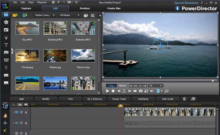This screenshot has height=135, width=220.
Task: Collapse the library panel side arrow
Action: coord(12,51)
